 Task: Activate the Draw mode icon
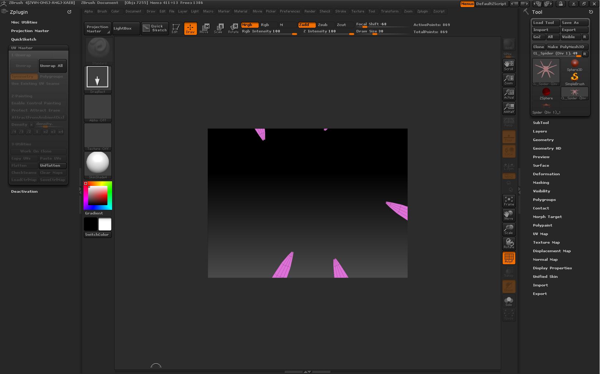pyautogui.click(x=190, y=28)
